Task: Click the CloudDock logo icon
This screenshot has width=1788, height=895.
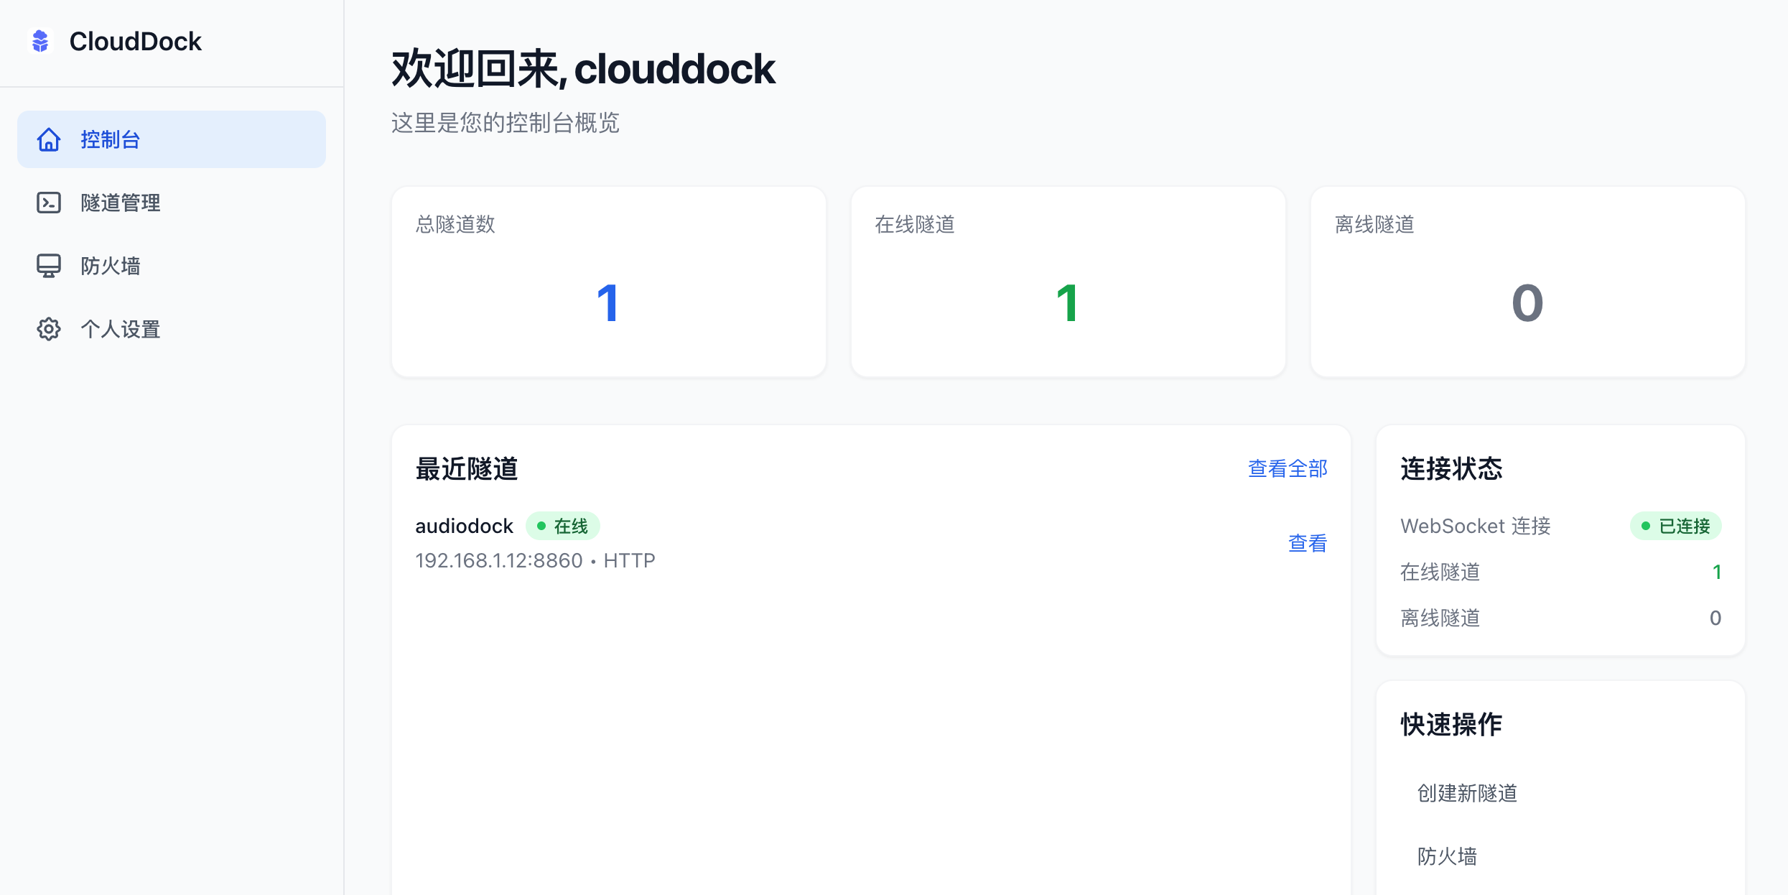Action: click(x=41, y=41)
